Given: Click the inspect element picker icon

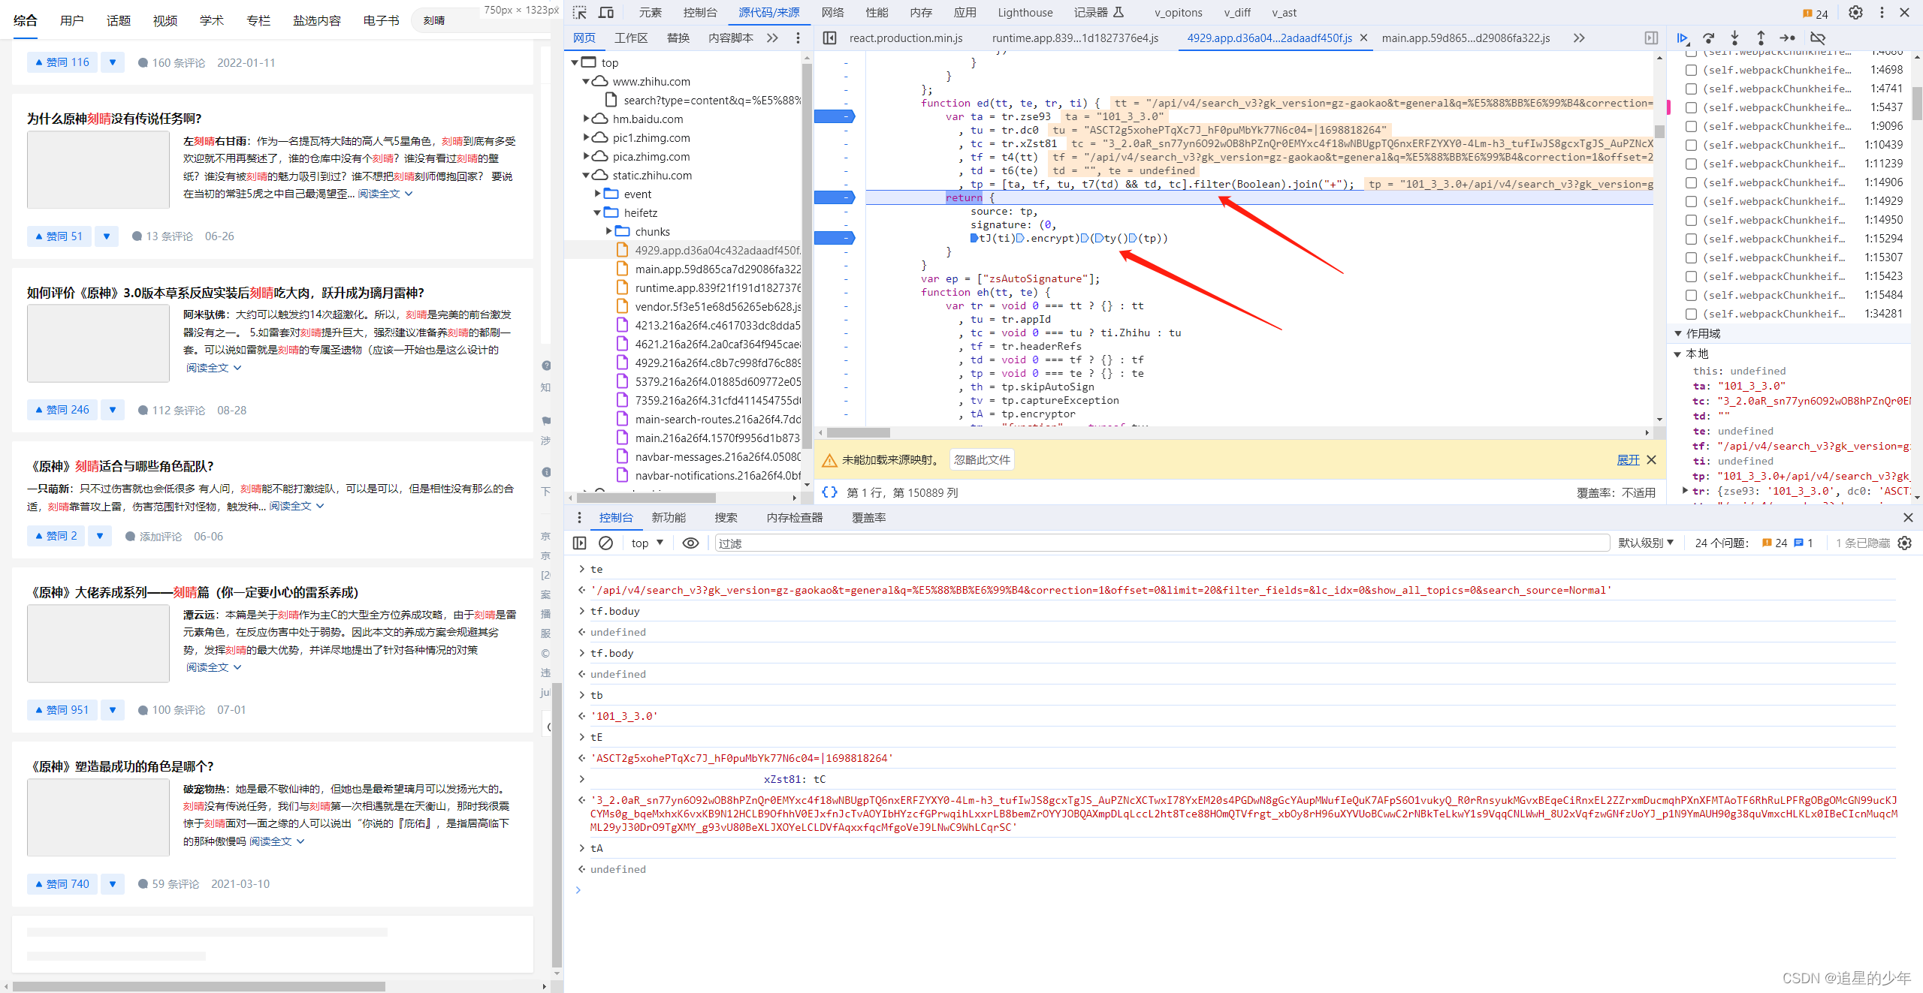Looking at the screenshot, I should pyautogui.click(x=579, y=13).
